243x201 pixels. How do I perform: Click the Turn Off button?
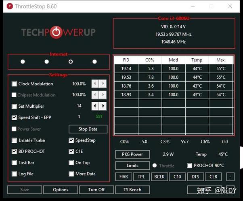click(96, 190)
